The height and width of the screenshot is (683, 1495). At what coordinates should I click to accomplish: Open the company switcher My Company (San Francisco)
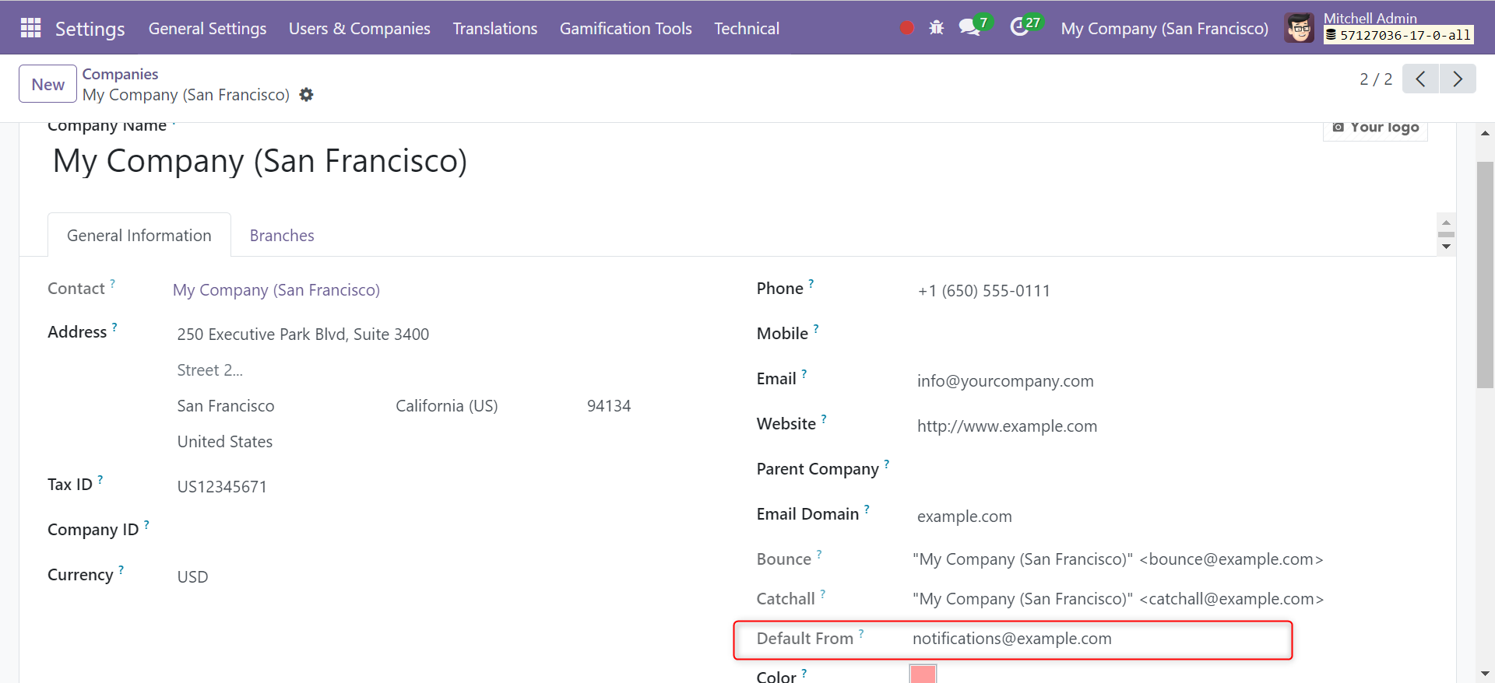[x=1165, y=29]
